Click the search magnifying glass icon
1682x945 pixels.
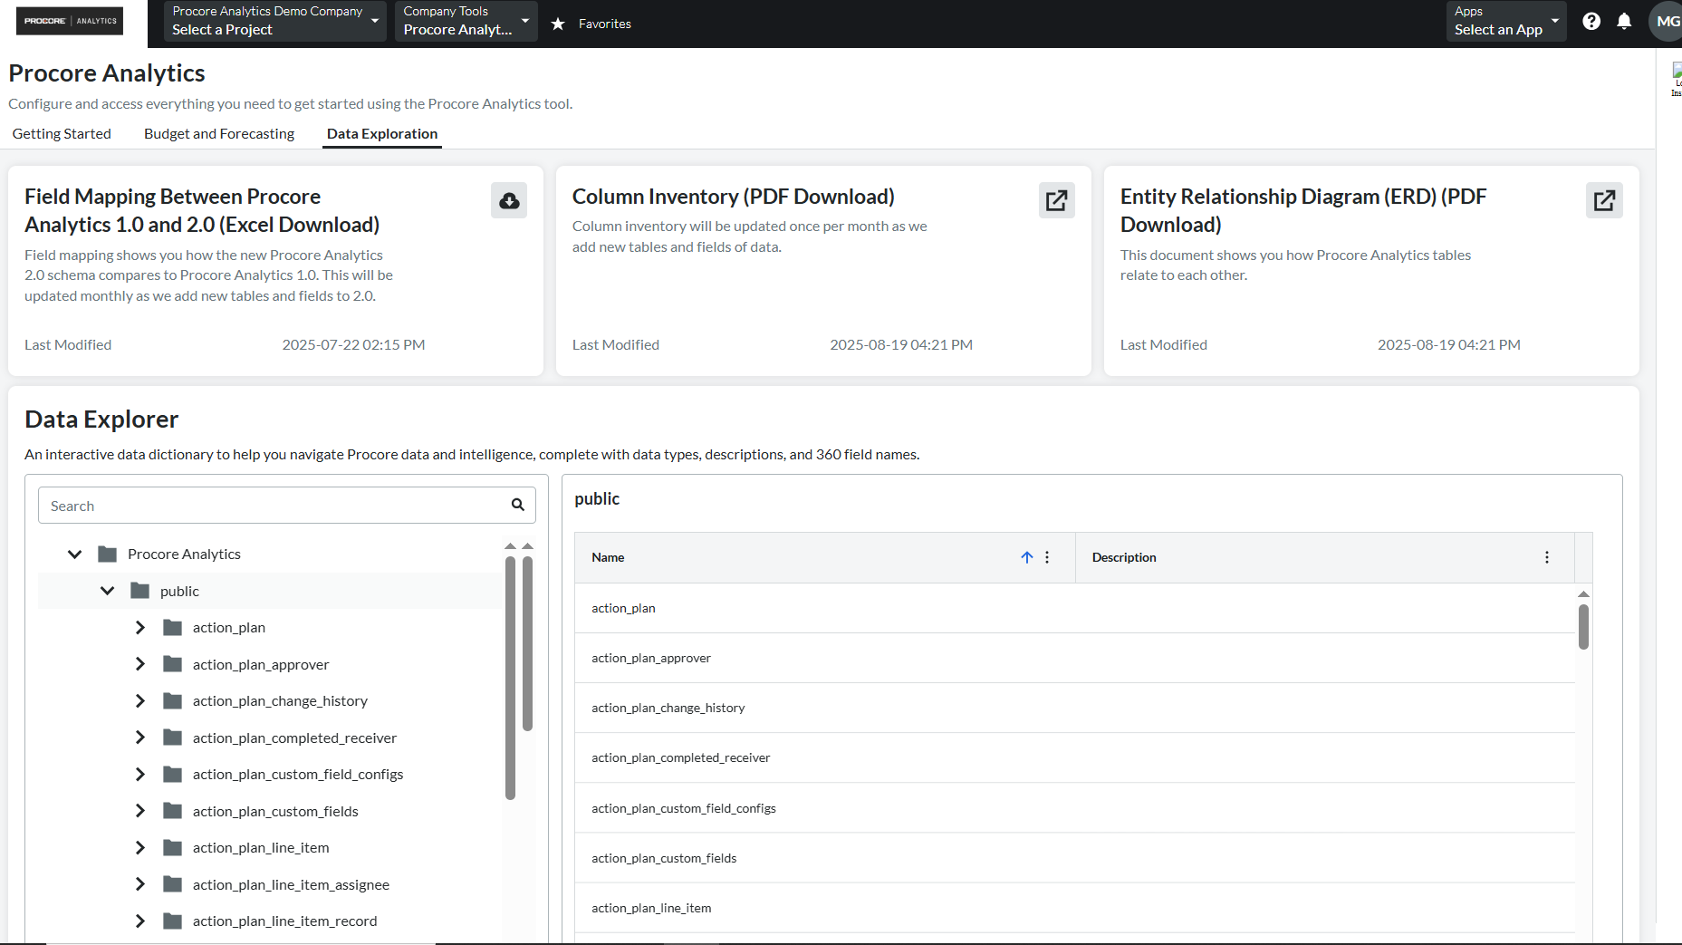click(517, 505)
